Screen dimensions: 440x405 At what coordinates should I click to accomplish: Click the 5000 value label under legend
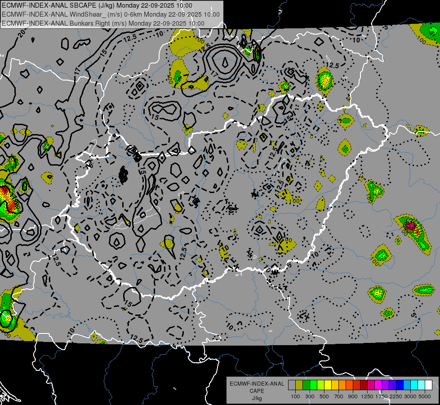[x=425, y=396]
